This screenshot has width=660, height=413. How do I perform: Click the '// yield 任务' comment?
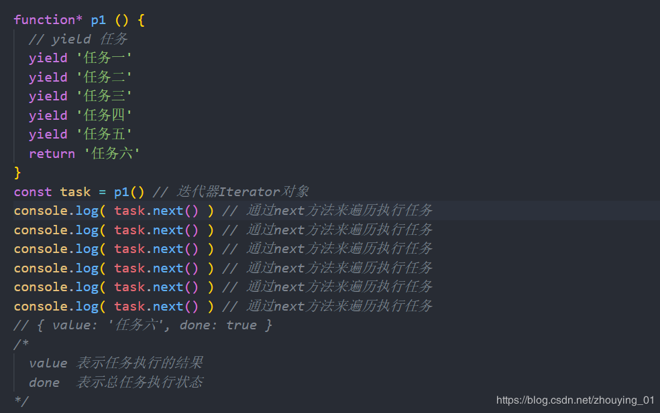point(78,39)
